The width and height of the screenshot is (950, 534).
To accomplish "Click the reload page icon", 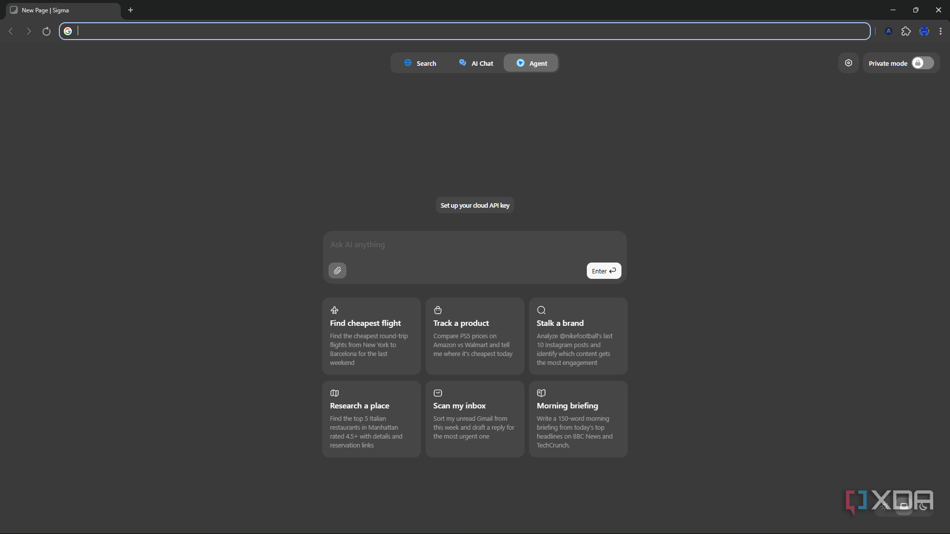I will coord(47,31).
